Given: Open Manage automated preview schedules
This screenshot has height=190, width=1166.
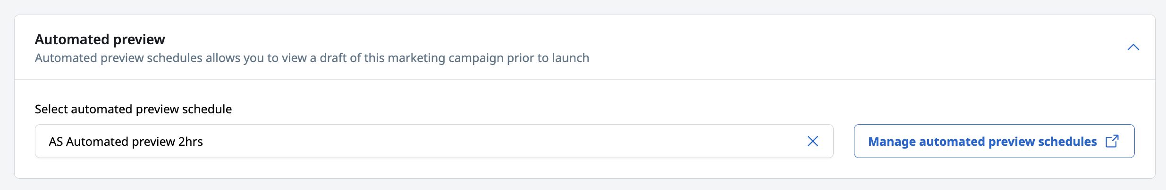Looking at the screenshot, I should (994, 141).
